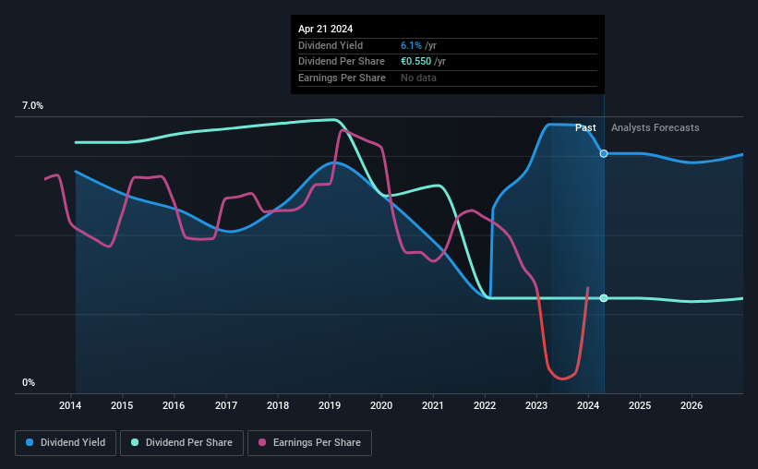Click the Past section label
Screen dimensions: 758x469
coord(585,127)
